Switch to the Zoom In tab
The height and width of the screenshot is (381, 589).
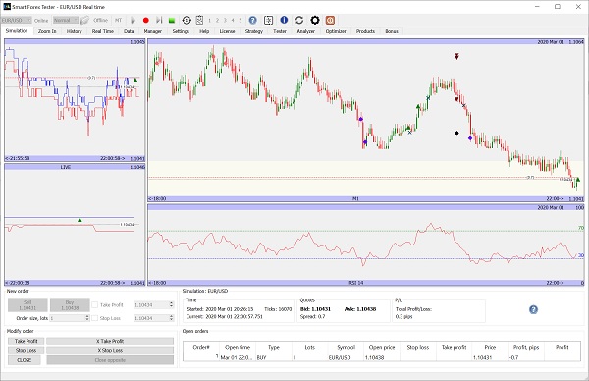pos(47,31)
